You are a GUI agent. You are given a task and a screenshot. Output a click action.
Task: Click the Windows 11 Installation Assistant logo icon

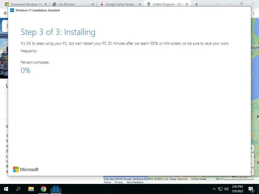(x=12, y=10)
